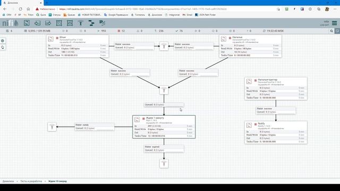Image resolution: width=340 pixels, height=191 pixels.
Task: Click the Ждем 10 секунд breadcrumb
Action: pos(57,181)
